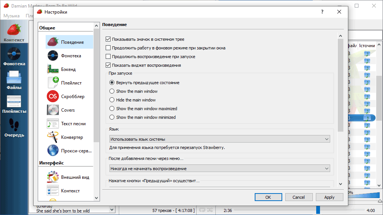
Task: Enable Продолжить работу в фоновом режиме checkbox
Action: pos(108,48)
